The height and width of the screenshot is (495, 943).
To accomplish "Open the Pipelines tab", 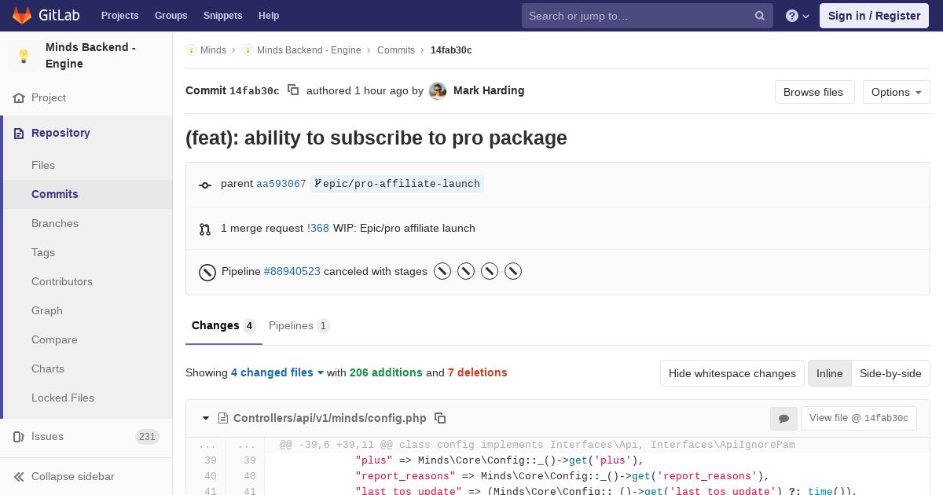I will click(x=299, y=325).
